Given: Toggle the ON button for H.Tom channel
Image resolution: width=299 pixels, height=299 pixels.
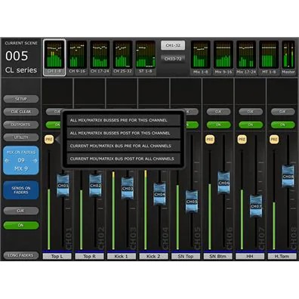Looking at the screenshot, I should (282, 125).
